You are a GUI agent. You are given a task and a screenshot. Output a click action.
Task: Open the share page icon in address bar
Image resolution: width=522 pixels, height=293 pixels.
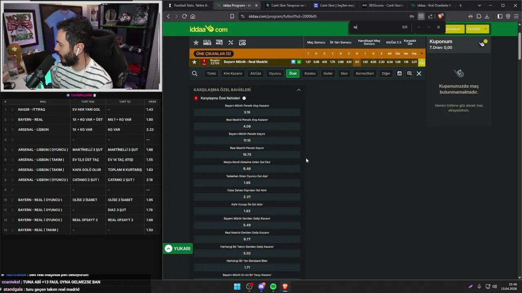click(x=430, y=16)
